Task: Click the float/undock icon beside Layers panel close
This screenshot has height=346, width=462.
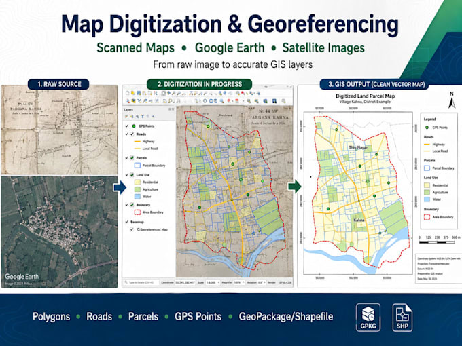Action: (x=170, y=109)
